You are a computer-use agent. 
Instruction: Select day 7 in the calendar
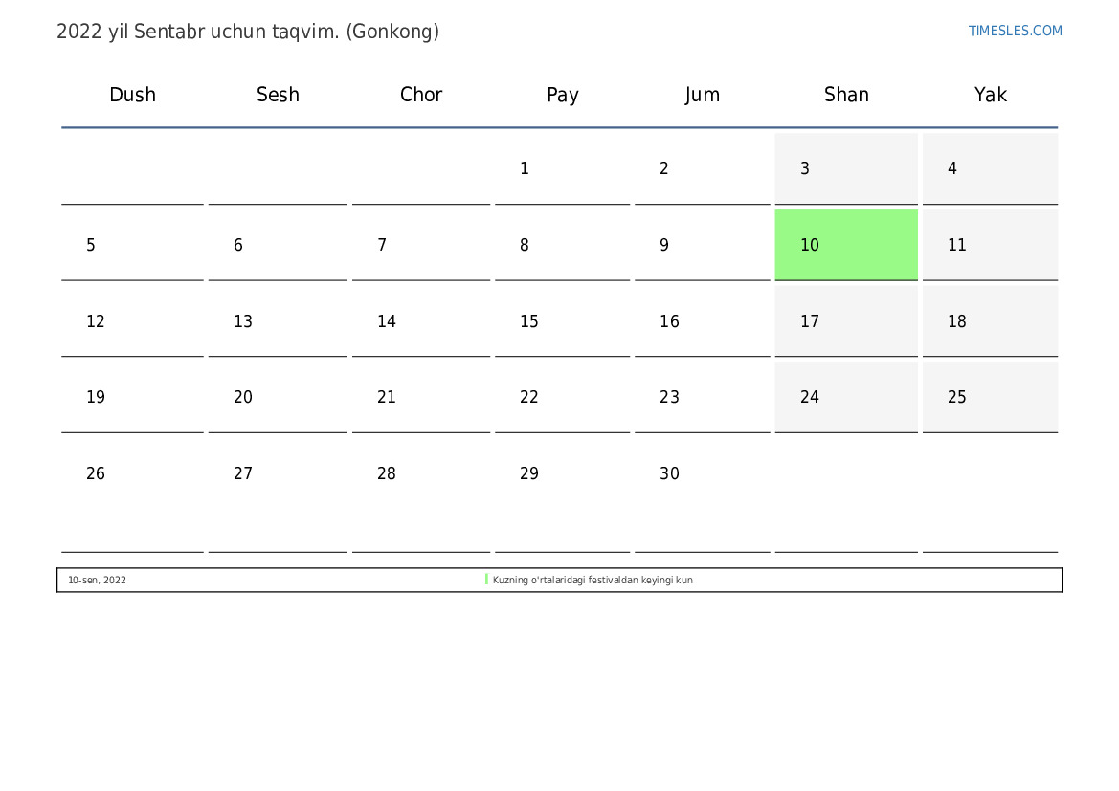(421, 245)
